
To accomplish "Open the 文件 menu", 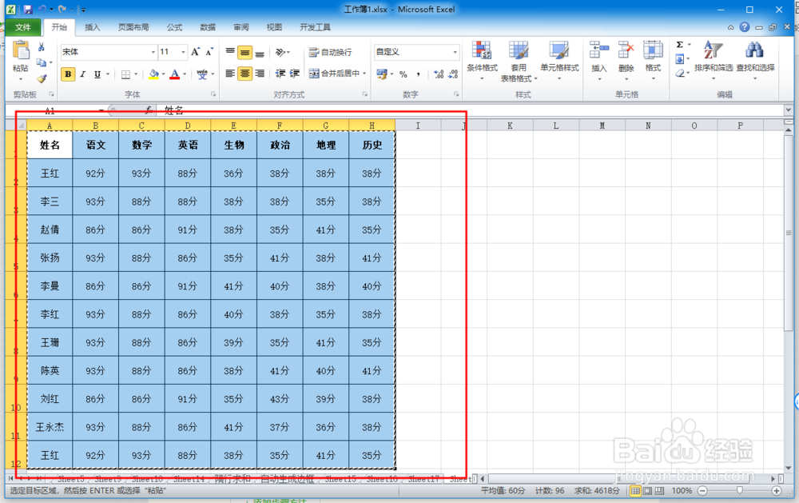I will [24, 26].
